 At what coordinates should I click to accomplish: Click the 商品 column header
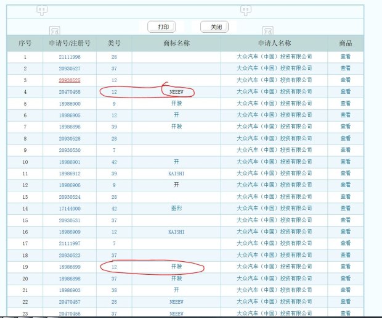point(346,43)
